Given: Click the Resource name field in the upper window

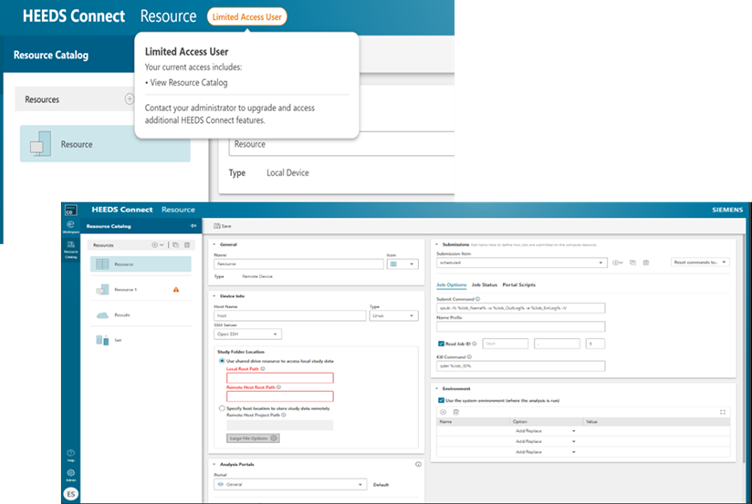Looking at the screenshot, I should (341, 144).
